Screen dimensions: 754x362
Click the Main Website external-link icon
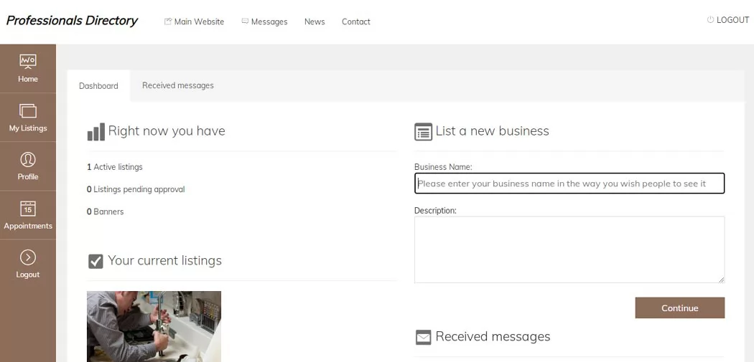tap(168, 22)
